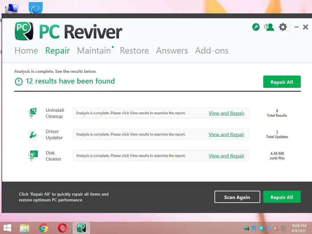
Task: Click the PC Reviver system tray icon
Action: [246, 228]
